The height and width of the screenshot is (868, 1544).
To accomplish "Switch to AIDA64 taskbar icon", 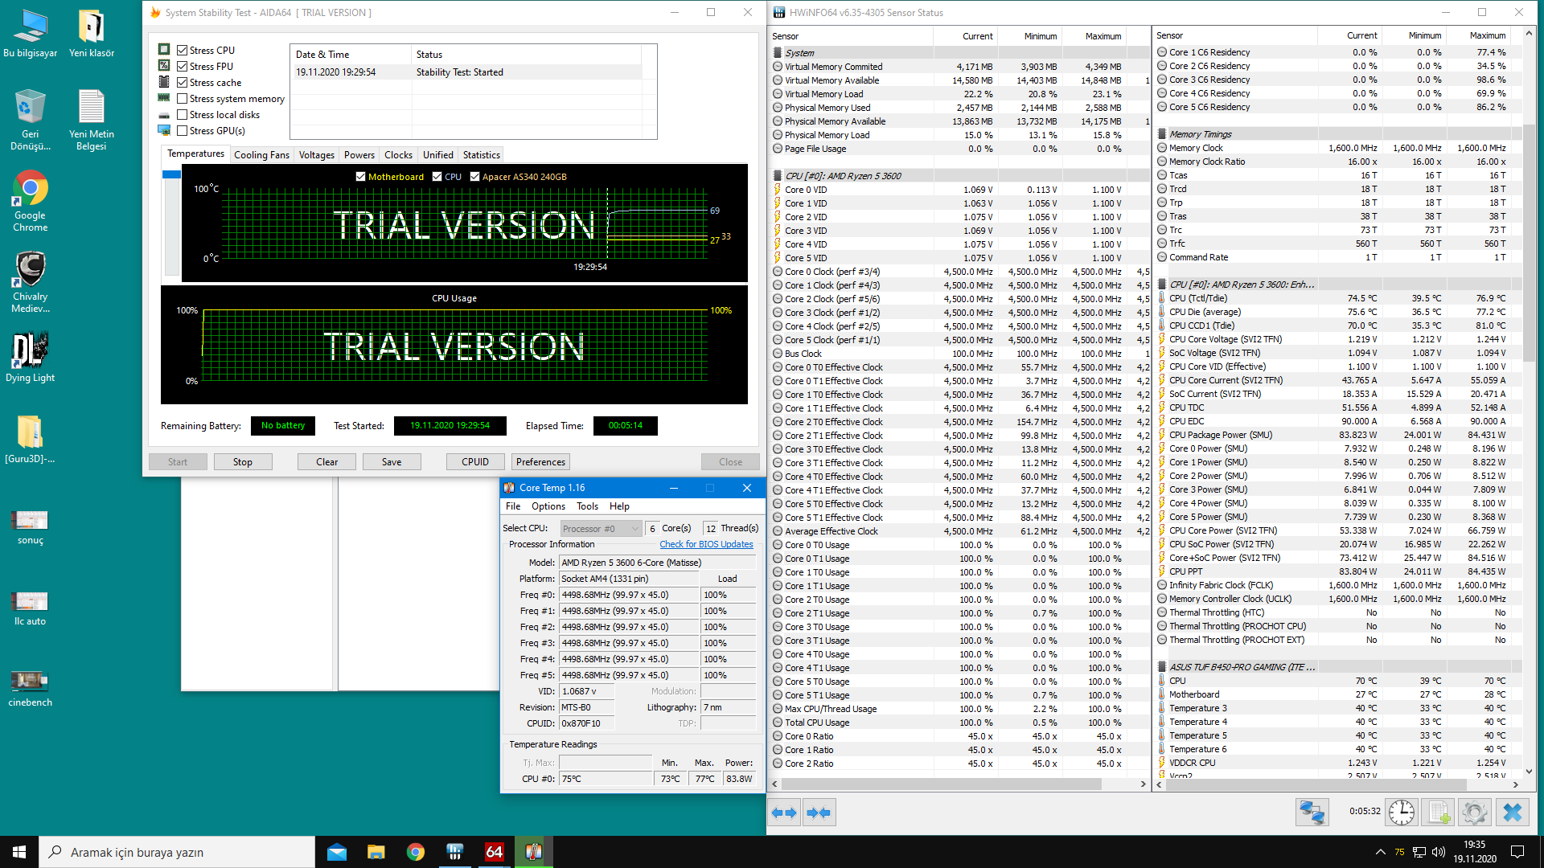I will pyautogui.click(x=494, y=852).
